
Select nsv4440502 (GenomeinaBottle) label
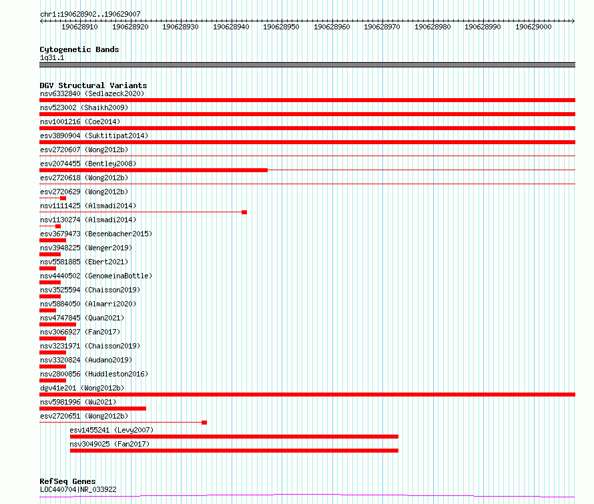pos(96,276)
